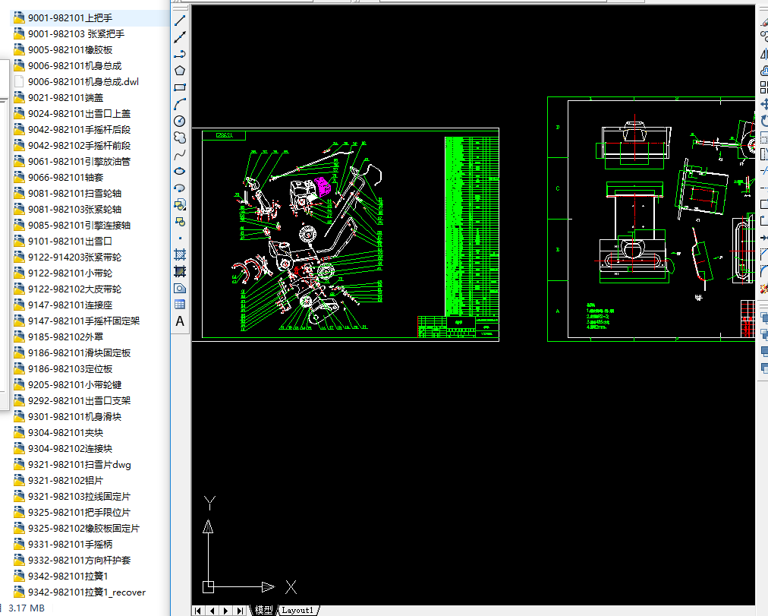Select the Gradient fill tool
768x616 pixels.
click(x=180, y=271)
